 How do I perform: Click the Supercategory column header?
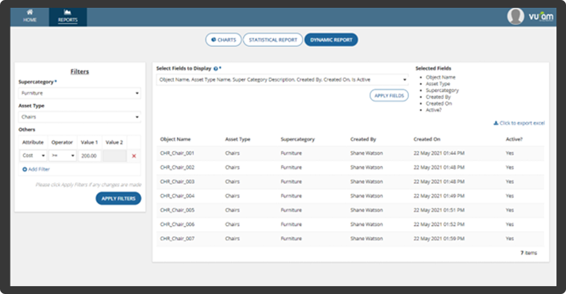(298, 140)
